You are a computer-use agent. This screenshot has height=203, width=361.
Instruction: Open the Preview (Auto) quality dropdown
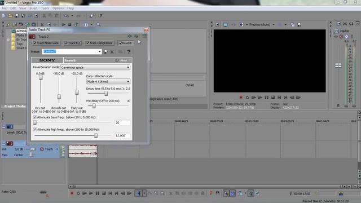pos(274,24)
